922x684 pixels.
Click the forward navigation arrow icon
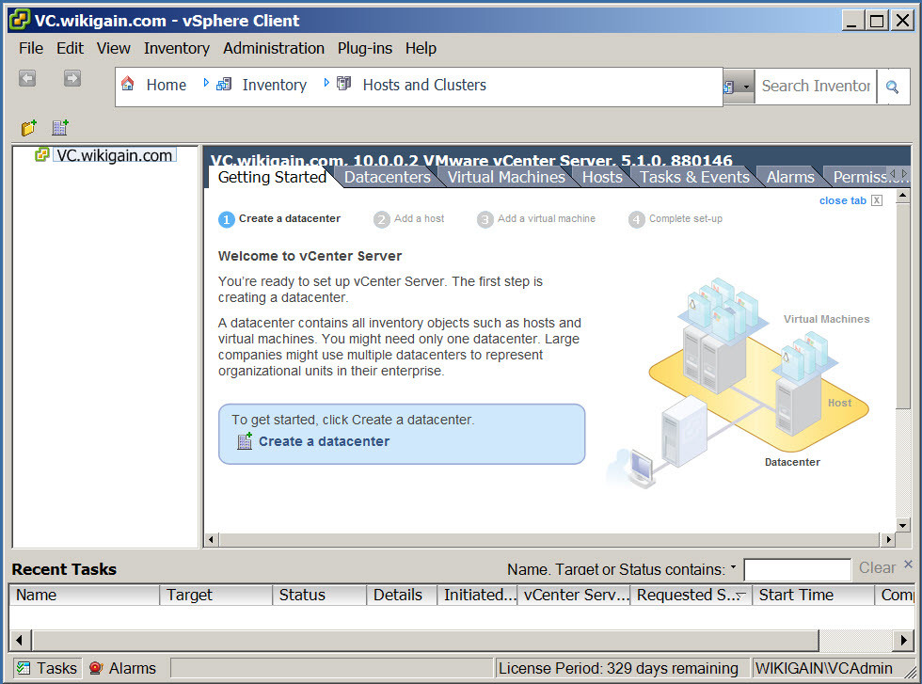(x=72, y=78)
